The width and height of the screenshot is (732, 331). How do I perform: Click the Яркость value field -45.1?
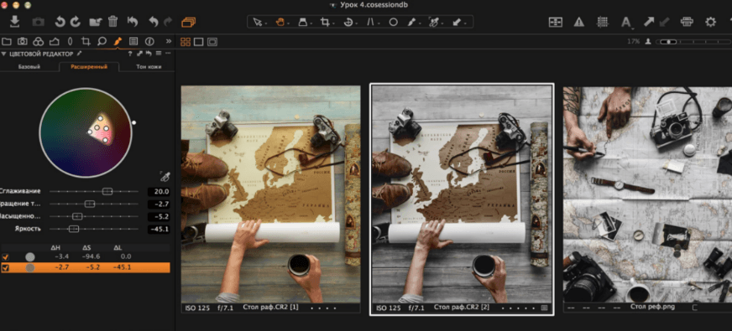pos(159,229)
